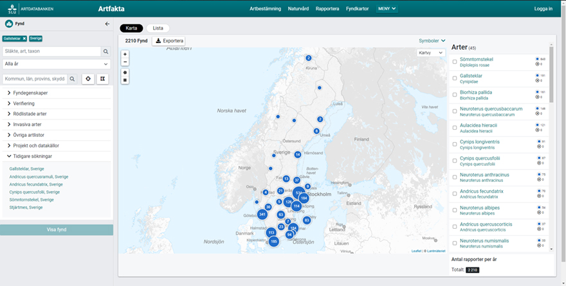This screenshot has width=566, height=286.
Task: Select the draw rectangle map tool
Action: click(125, 80)
